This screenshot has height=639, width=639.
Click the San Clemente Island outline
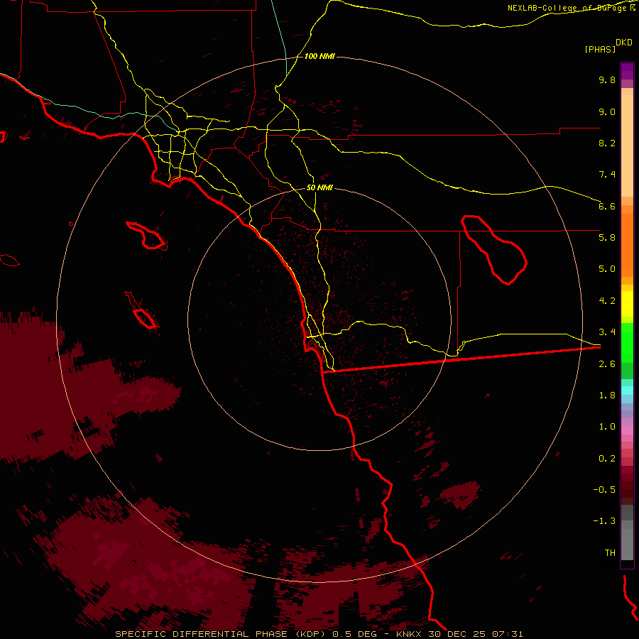tap(142, 310)
